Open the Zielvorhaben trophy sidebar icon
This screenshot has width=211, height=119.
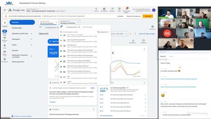tap(5, 38)
